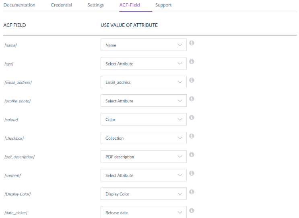Click info icon beside the content field

pyautogui.click(x=192, y=173)
